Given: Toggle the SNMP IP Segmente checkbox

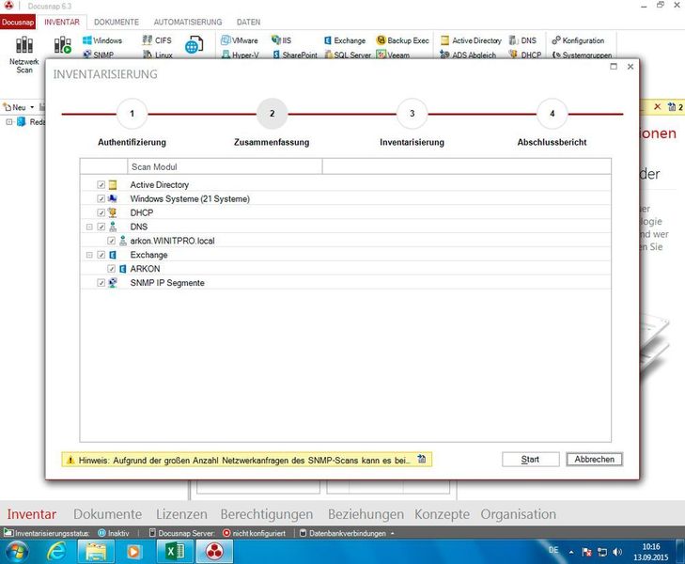Looking at the screenshot, I should tap(101, 283).
